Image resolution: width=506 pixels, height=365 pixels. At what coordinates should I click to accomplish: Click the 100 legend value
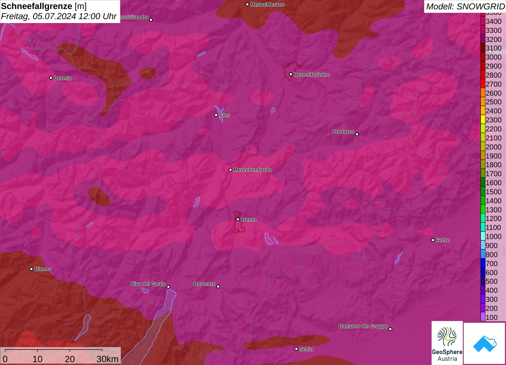click(x=492, y=317)
